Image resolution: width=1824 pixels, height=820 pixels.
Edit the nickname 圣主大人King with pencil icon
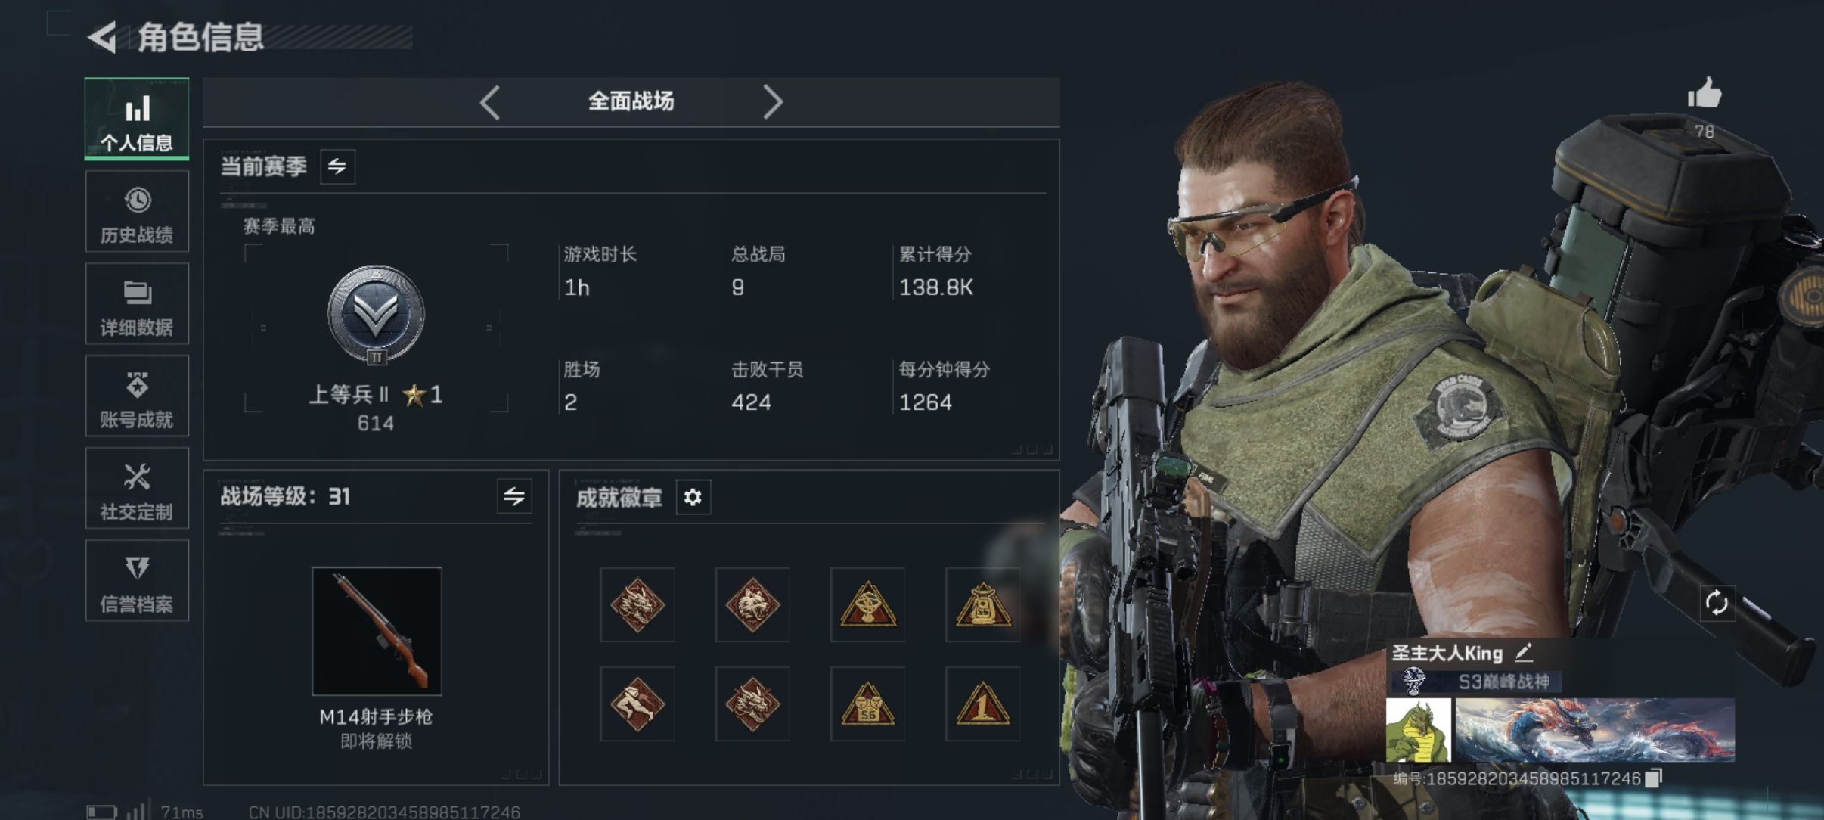click(x=1523, y=651)
